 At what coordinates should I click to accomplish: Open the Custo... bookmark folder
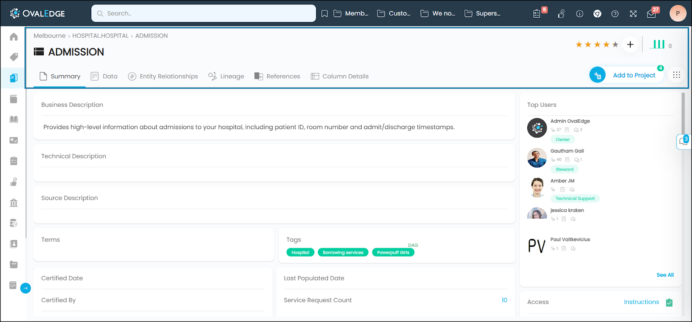394,13
